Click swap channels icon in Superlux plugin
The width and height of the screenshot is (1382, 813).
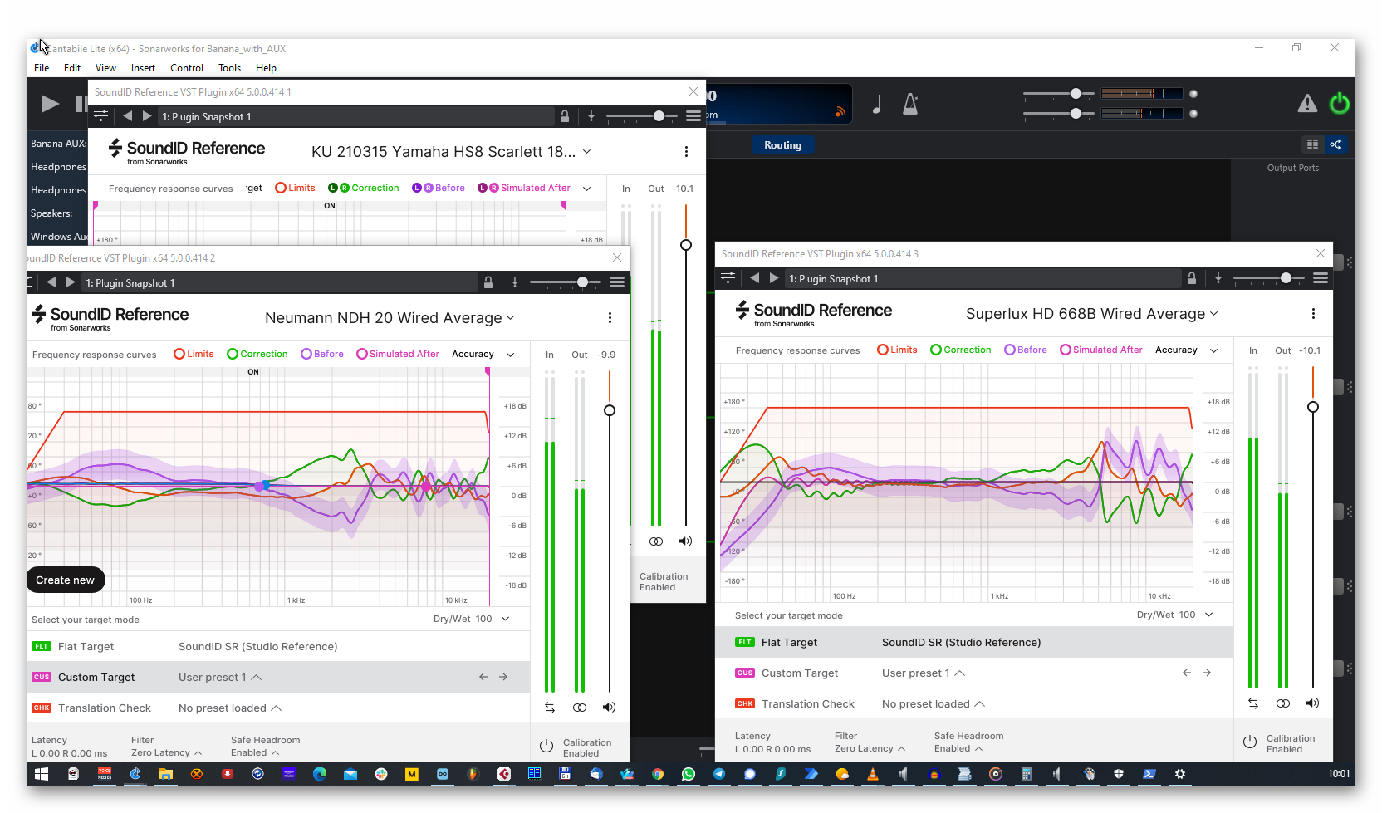(1253, 703)
